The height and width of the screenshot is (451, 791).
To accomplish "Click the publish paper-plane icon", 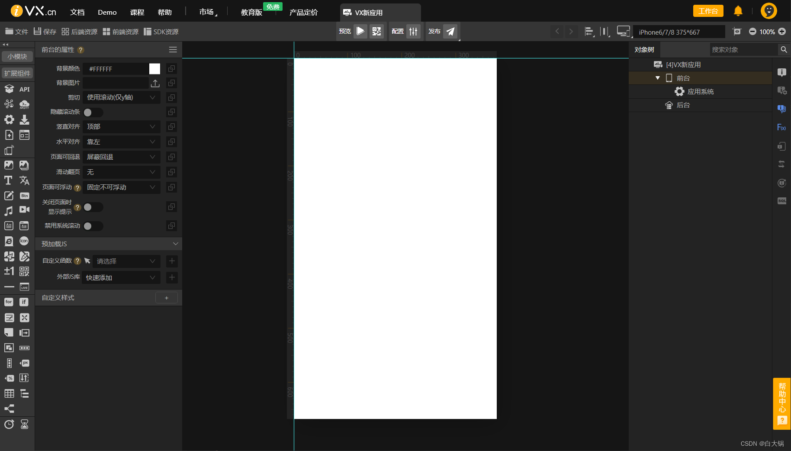I will point(450,31).
